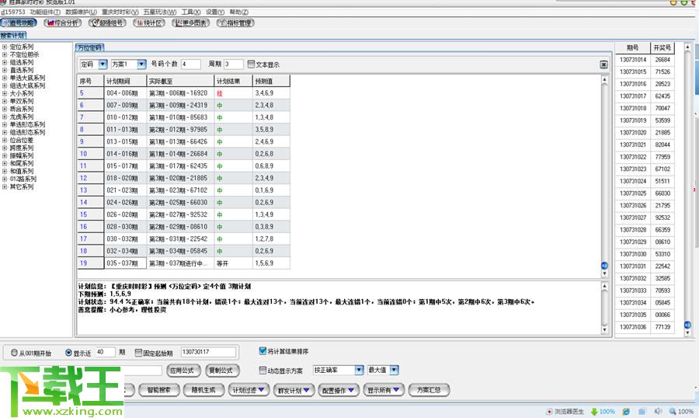Select 跨度系列 in the tree

coord(22,148)
